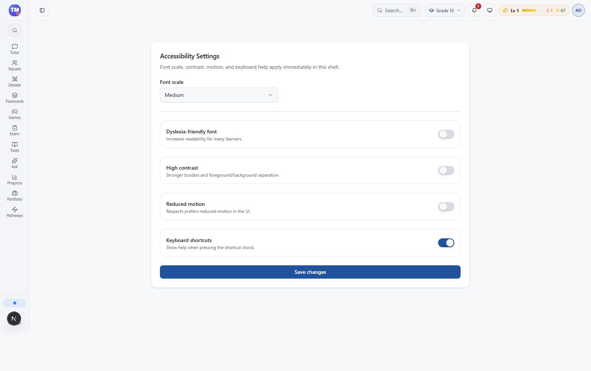Open the Portfolio section
The width and height of the screenshot is (591, 371).
point(15,196)
